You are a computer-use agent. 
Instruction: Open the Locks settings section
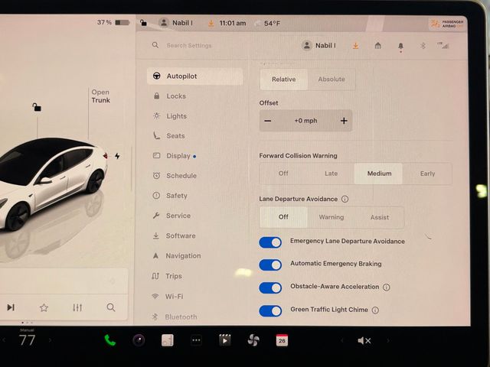(x=170, y=96)
